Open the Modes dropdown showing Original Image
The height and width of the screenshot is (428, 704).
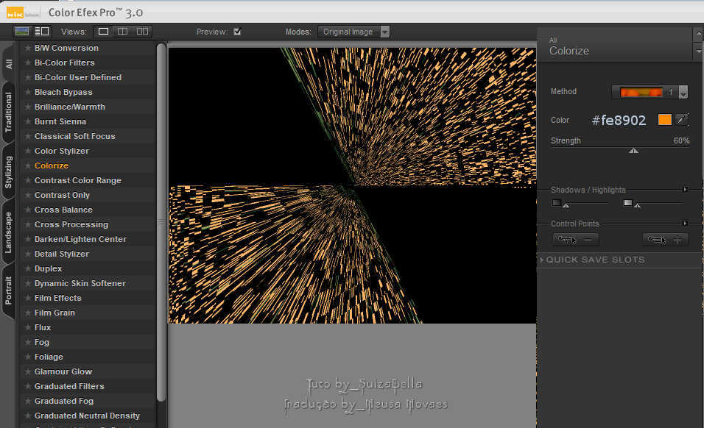(353, 32)
